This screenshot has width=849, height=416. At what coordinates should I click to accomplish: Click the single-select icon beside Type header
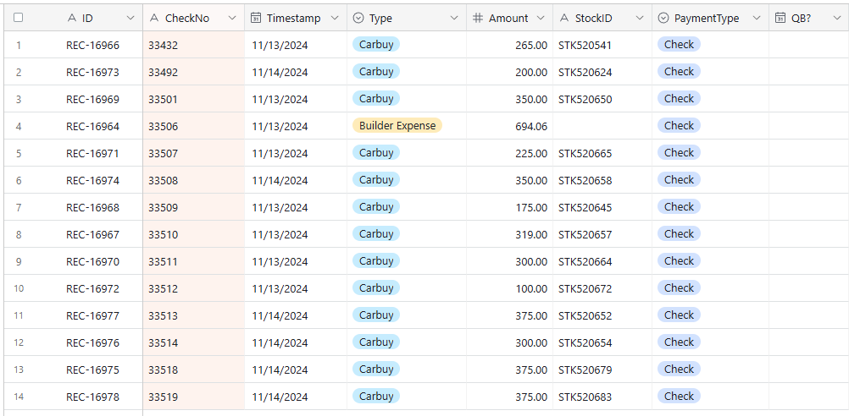pos(358,19)
